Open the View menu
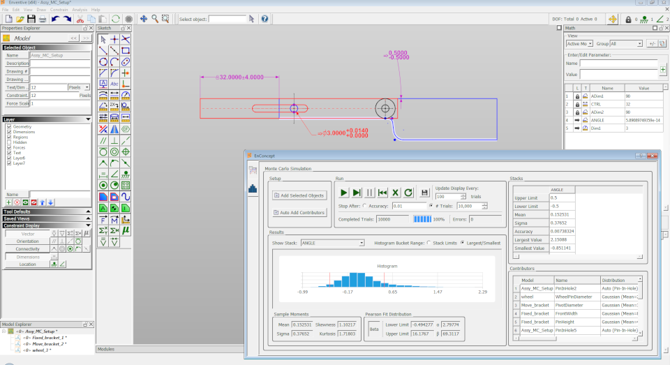The width and height of the screenshot is (670, 365). coord(28,9)
